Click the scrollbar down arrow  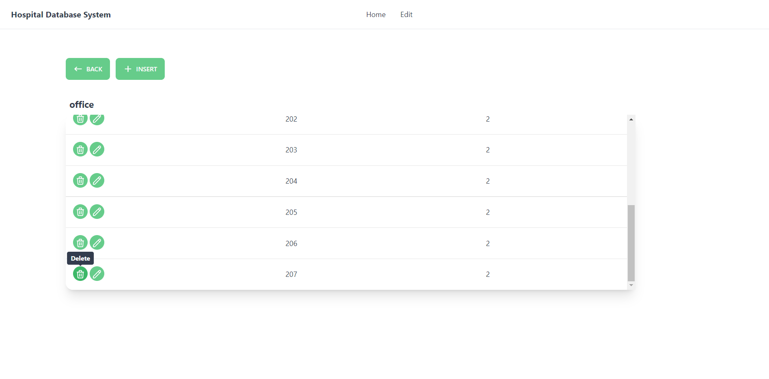point(631,285)
